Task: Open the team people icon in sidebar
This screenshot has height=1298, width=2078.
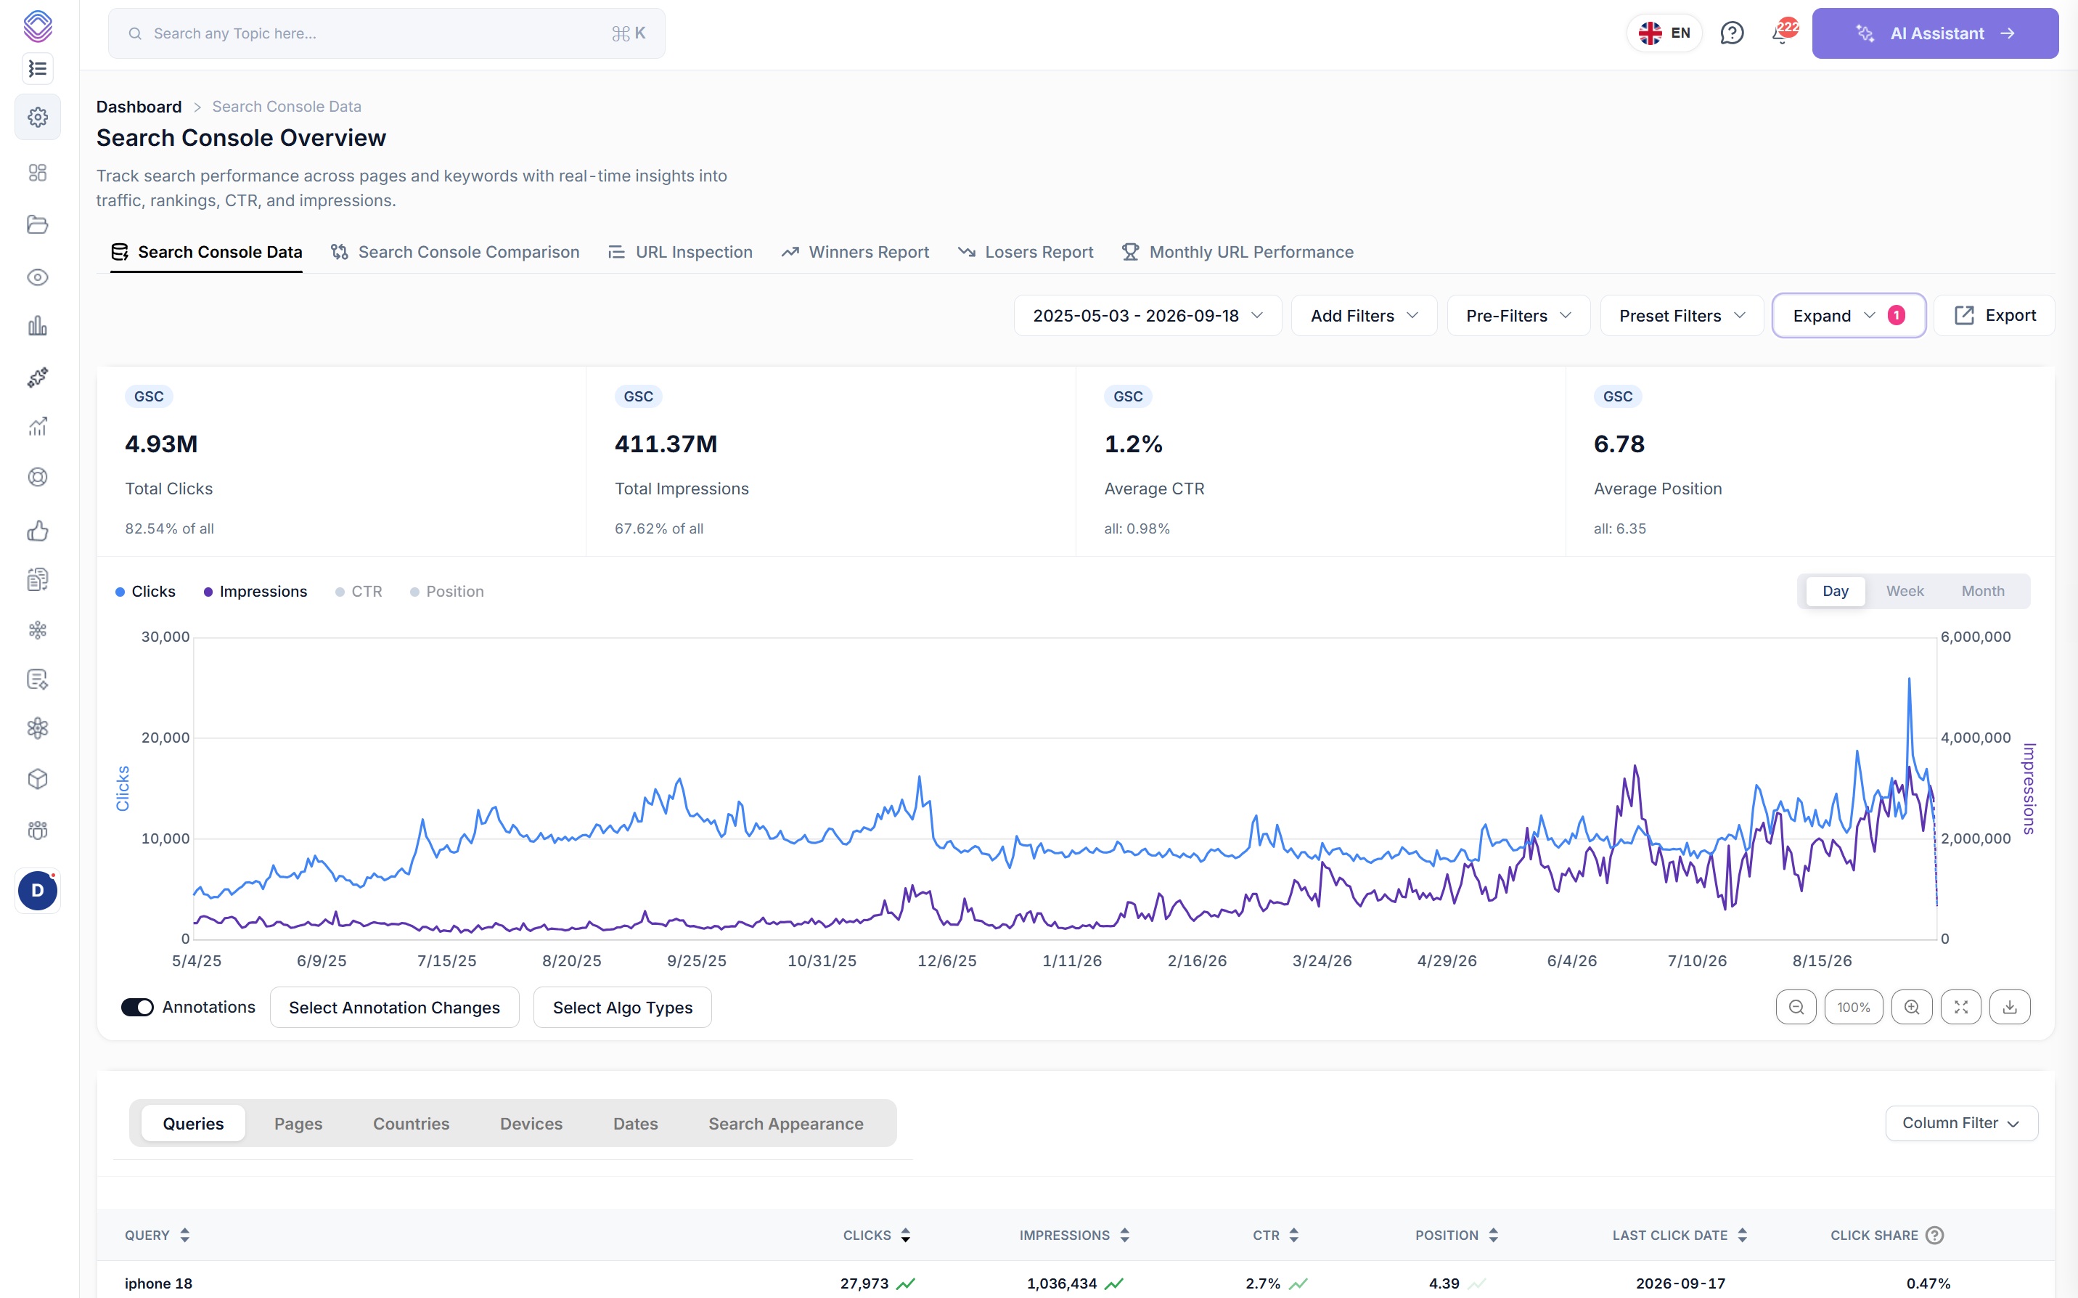Action: click(x=38, y=829)
